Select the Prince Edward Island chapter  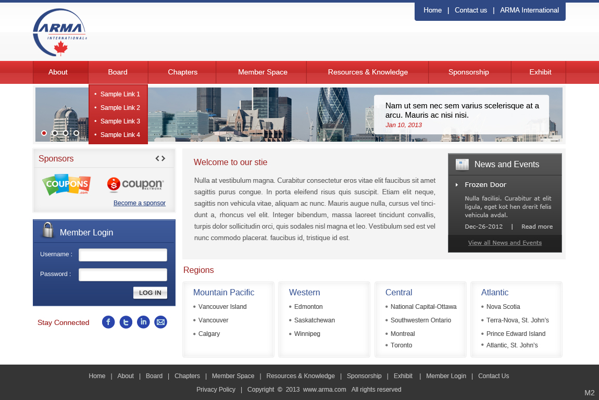click(516, 334)
